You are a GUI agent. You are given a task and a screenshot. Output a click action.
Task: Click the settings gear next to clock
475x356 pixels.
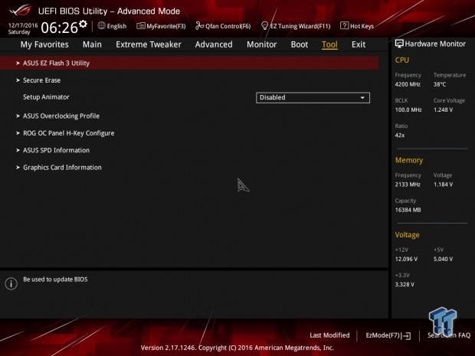coord(83,24)
